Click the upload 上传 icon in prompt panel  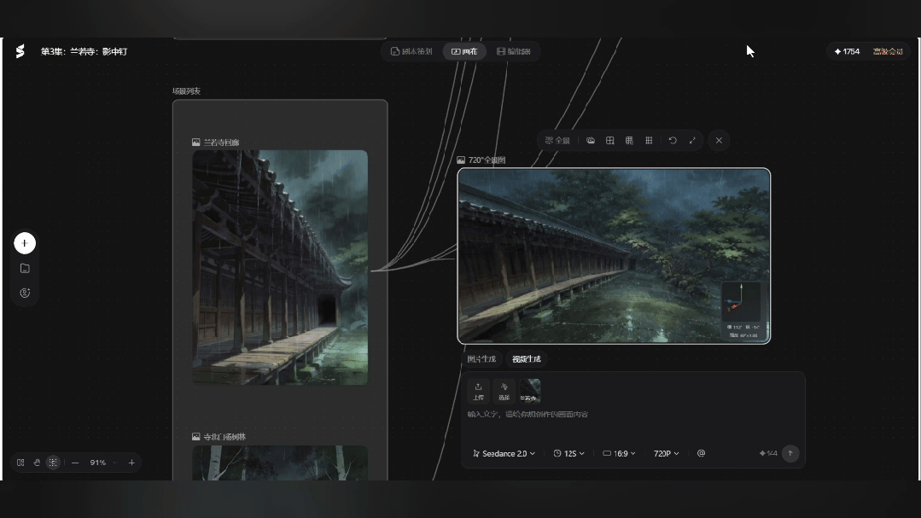[x=478, y=391]
